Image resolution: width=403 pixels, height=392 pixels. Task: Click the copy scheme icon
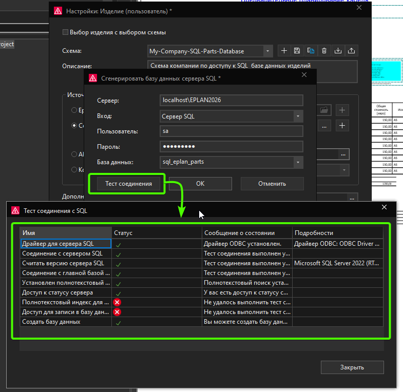coord(311,51)
